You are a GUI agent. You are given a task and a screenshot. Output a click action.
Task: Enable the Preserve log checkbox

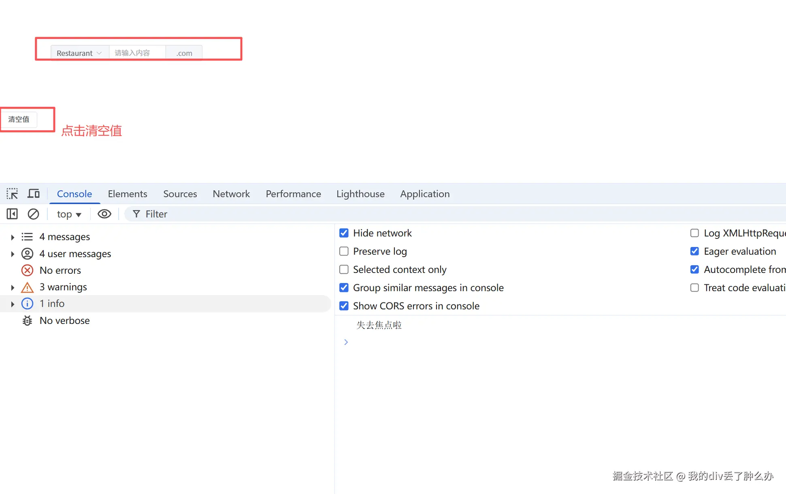click(344, 251)
